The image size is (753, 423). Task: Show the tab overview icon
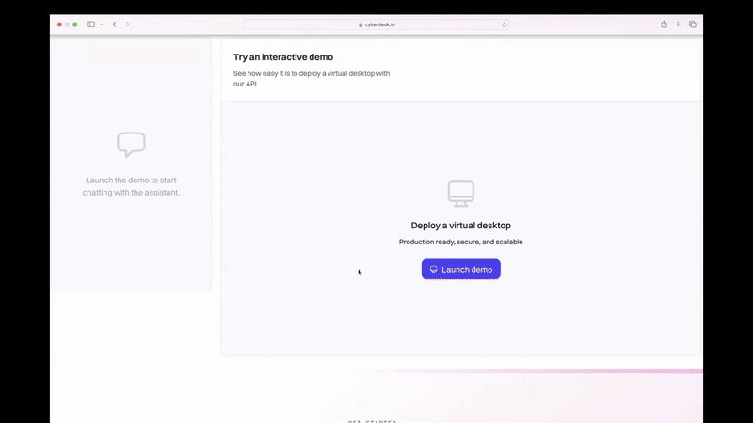[693, 24]
